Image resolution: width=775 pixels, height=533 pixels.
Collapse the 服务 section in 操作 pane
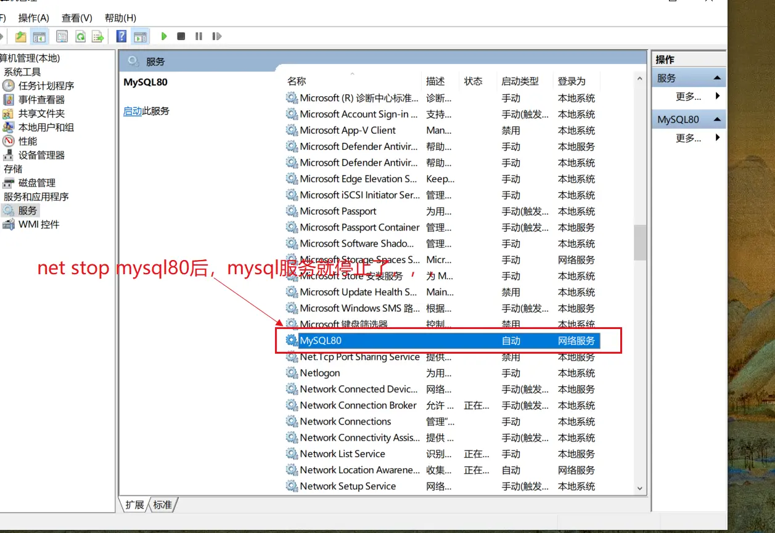click(x=717, y=78)
